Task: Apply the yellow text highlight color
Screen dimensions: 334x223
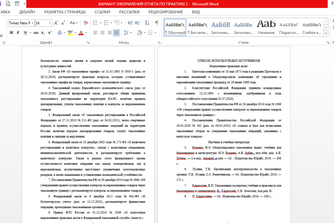Action: 70,33
